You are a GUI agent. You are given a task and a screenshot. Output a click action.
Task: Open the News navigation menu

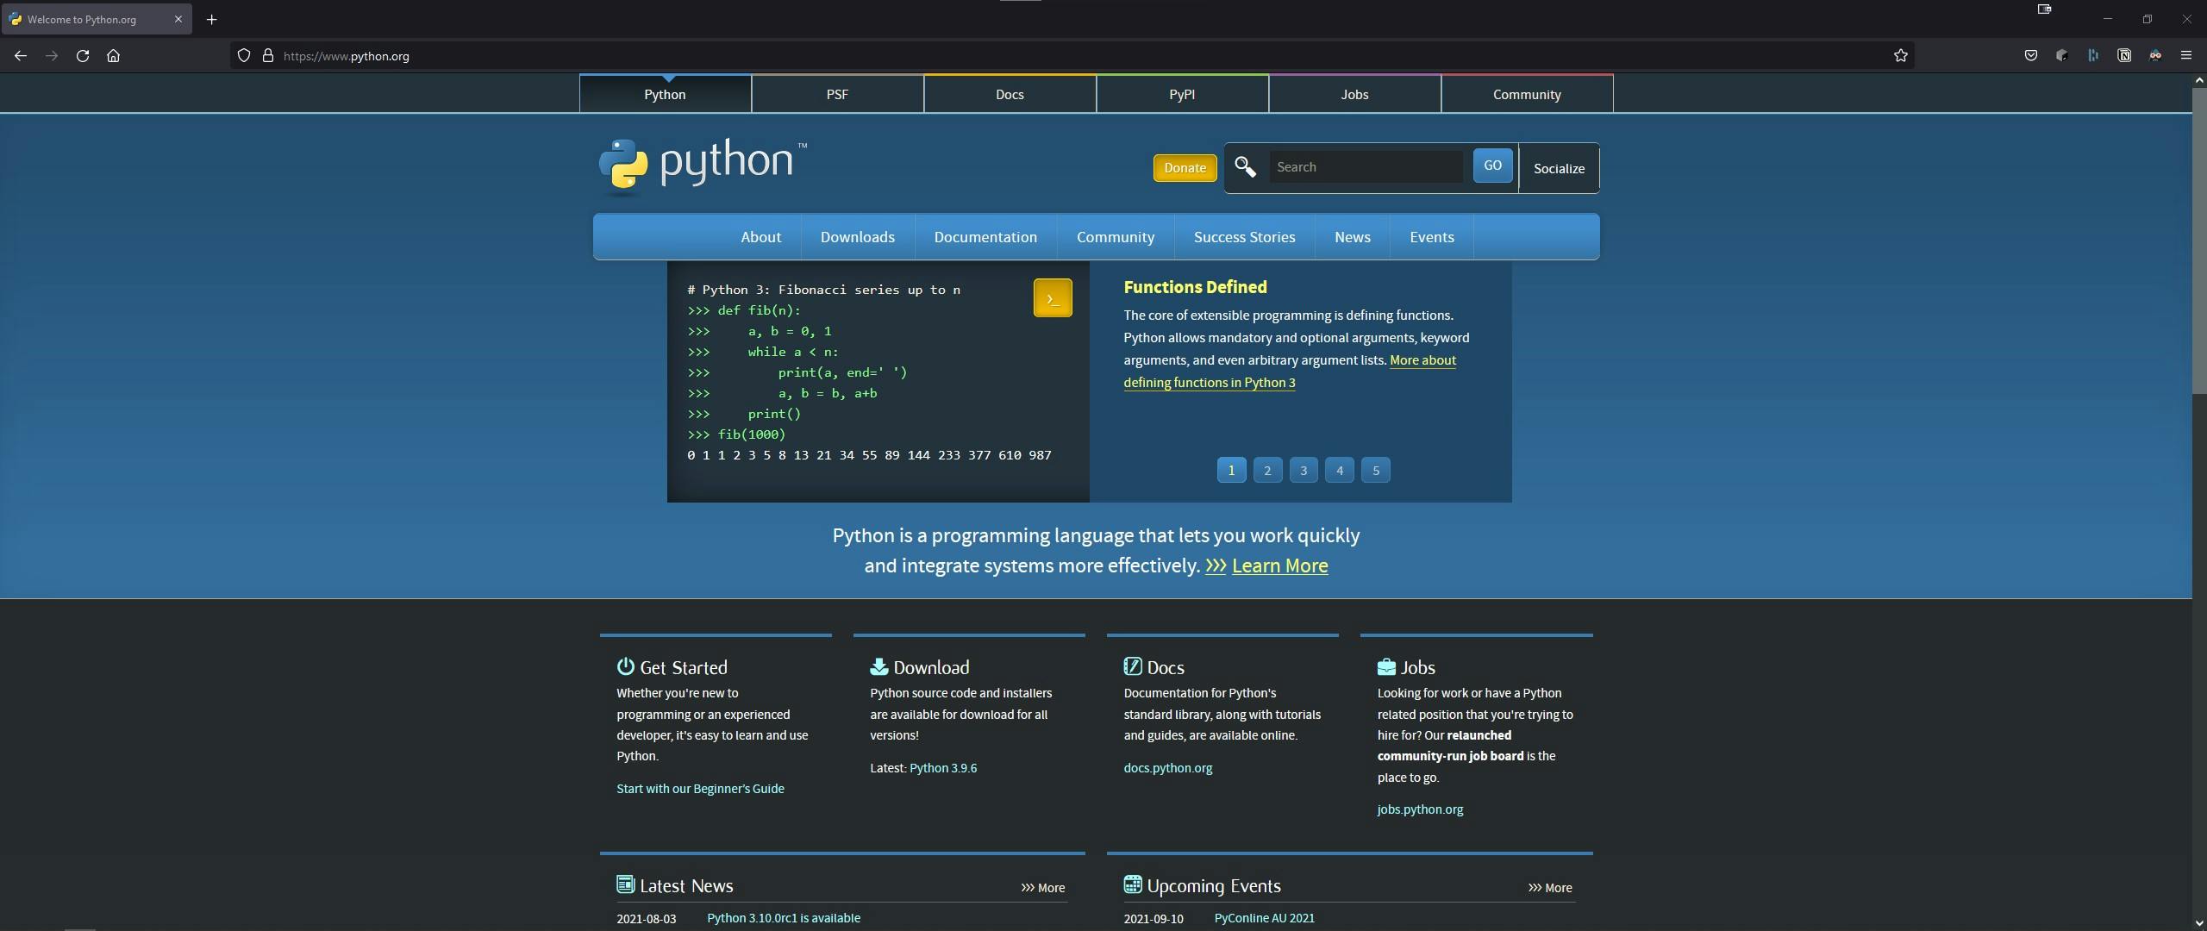pyautogui.click(x=1353, y=237)
